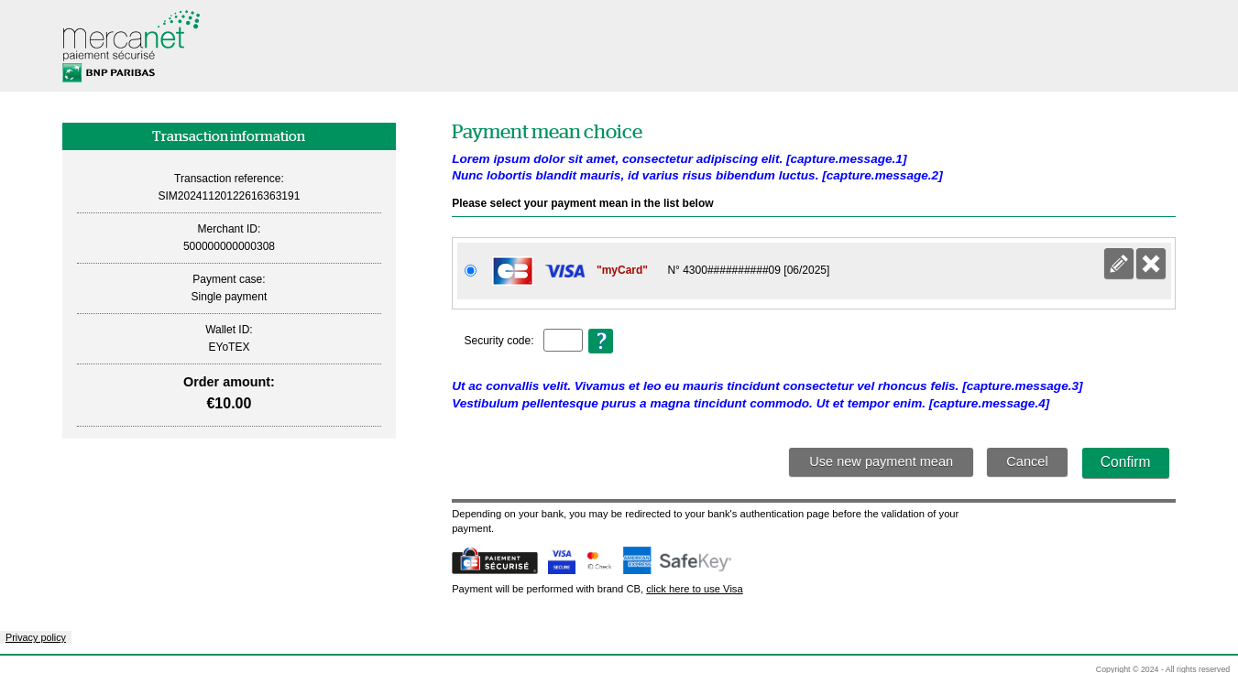Click the pencil icon to edit saved card

tap(1118, 263)
